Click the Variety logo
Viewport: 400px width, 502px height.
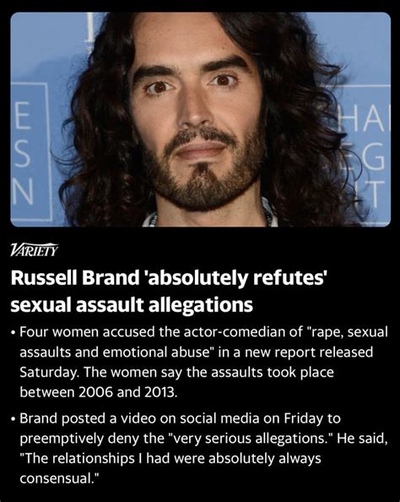[35, 249]
